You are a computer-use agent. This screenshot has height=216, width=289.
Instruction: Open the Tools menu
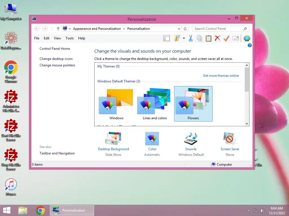point(69,38)
